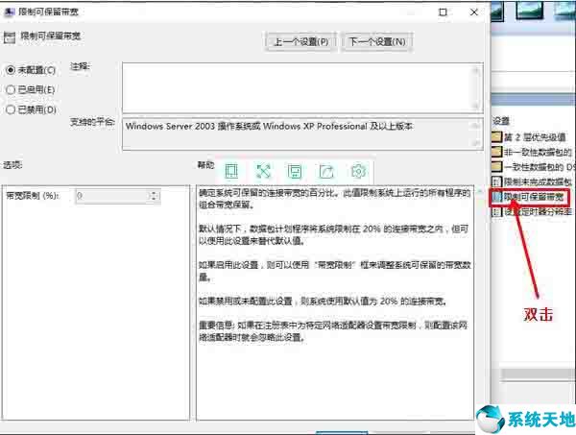Open the 第 2 层优先级值 folder entry
This screenshot has width=576, height=435.
[535, 137]
